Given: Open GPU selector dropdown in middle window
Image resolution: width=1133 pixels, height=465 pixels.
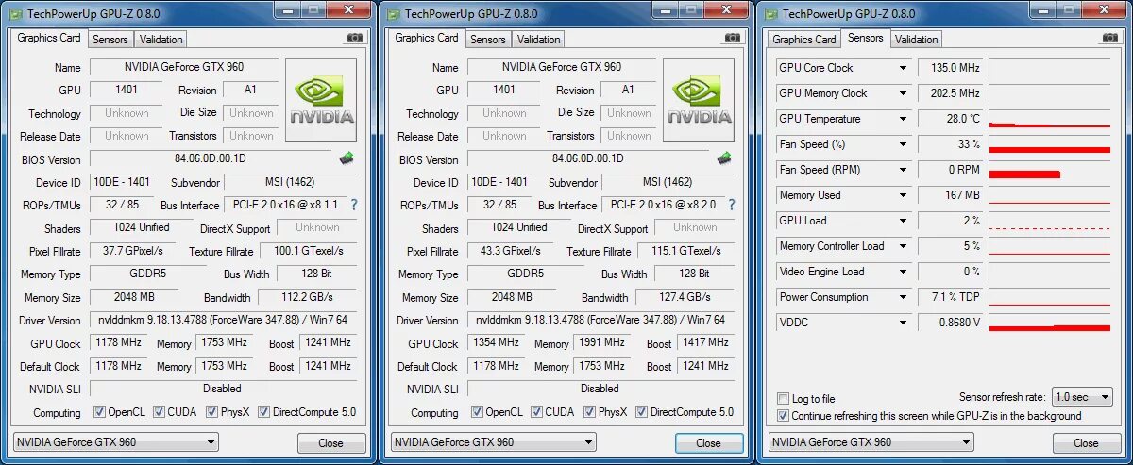Looking at the screenshot, I should click(493, 441).
